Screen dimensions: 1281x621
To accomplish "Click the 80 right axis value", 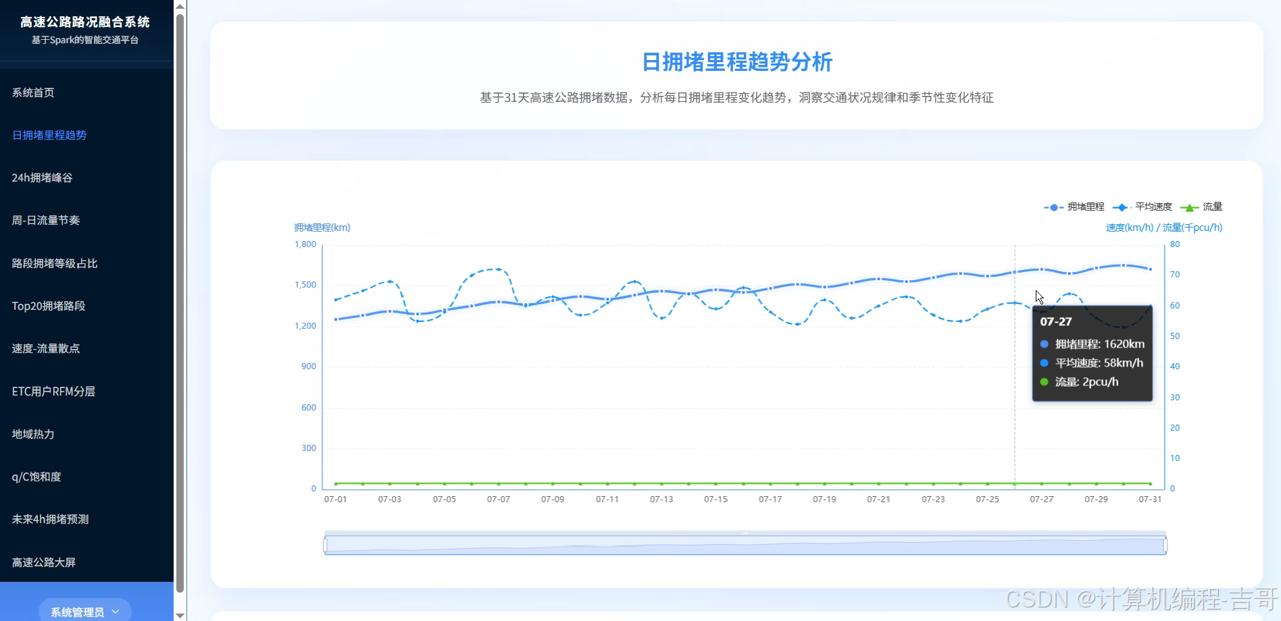I will (1175, 244).
